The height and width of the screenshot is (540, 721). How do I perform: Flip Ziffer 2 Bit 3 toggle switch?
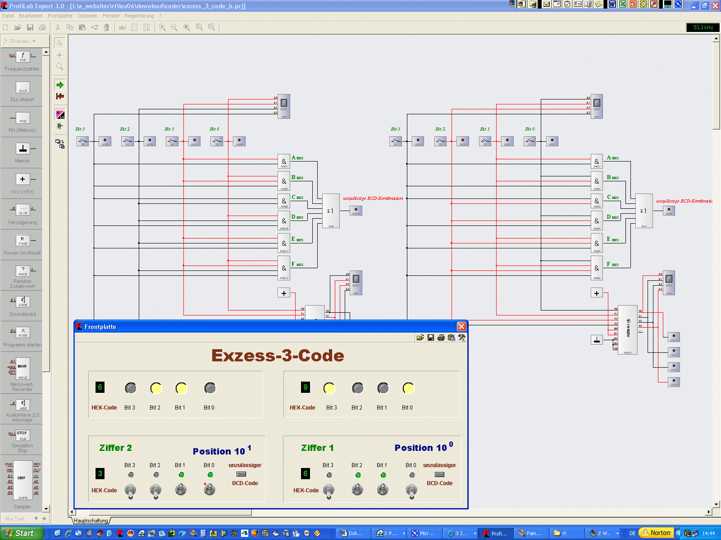click(130, 490)
